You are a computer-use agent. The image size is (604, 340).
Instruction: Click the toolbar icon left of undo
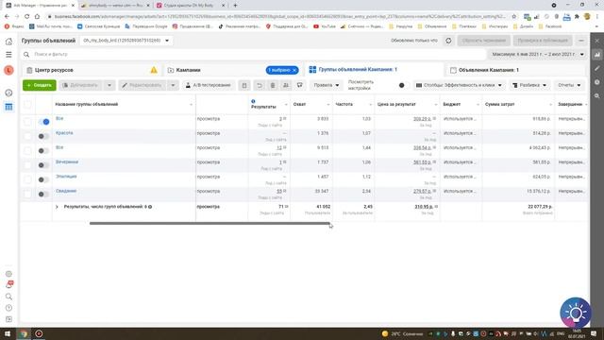(244, 85)
